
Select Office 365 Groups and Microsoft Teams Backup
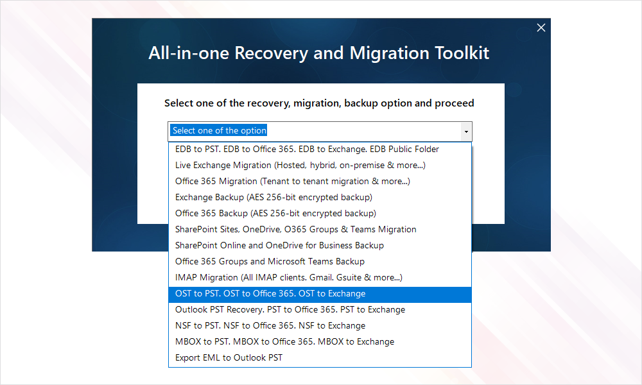click(320, 261)
